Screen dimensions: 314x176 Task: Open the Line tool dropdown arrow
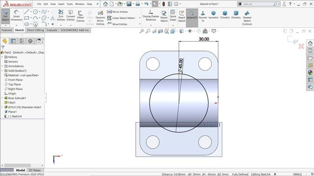pyautogui.click(x=31, y=12)
